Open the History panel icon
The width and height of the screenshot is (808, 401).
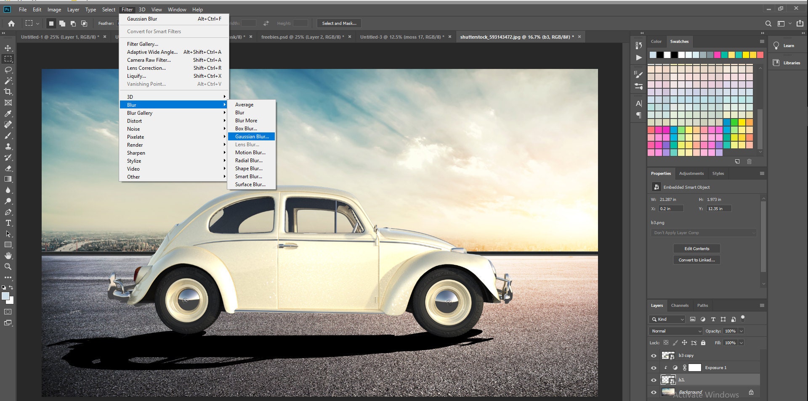pos(639,45)
